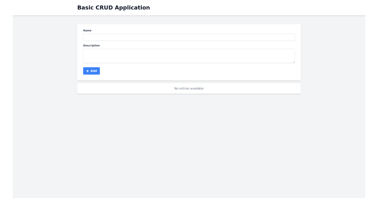Select the Basic CRUD Application heading
This screenshot has height=198, width=378.
[x=113, y=8]
